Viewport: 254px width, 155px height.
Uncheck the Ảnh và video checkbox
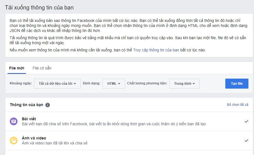coord(246,141)
